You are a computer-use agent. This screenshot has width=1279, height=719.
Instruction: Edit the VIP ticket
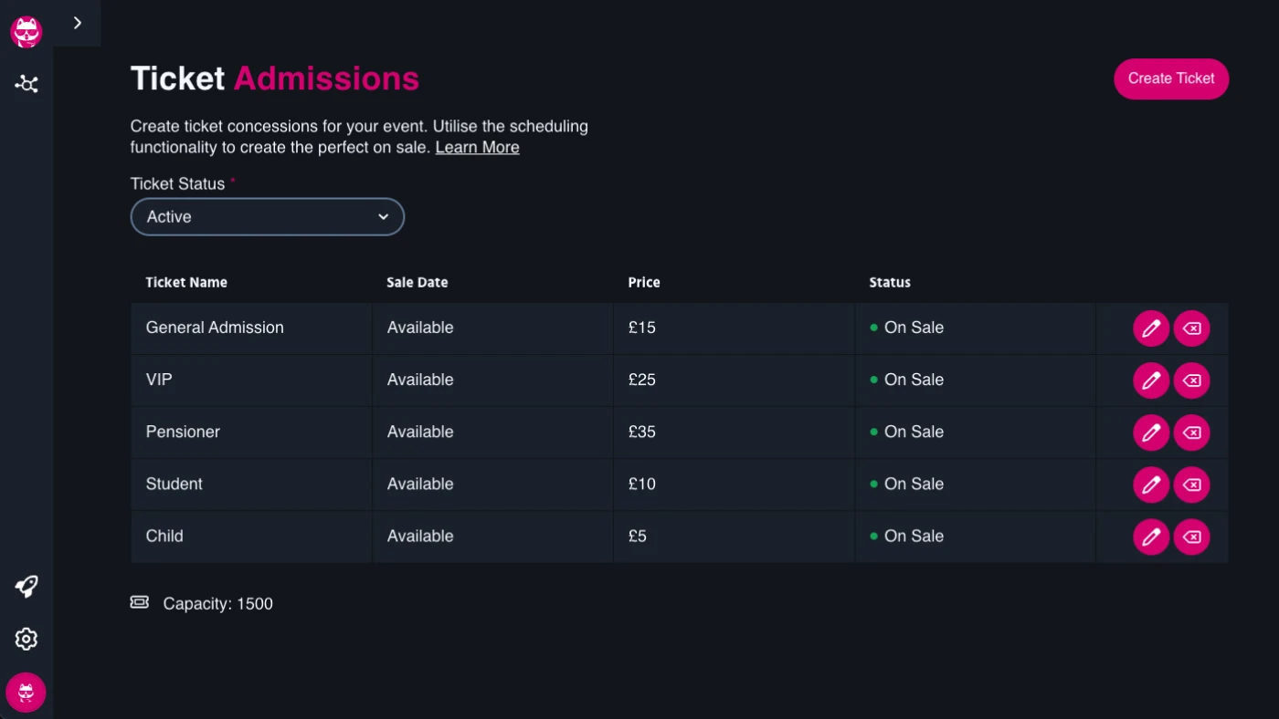coord(1150,380)
